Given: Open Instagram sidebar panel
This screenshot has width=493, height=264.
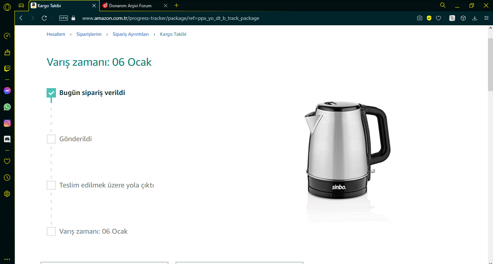Looking at the screenshot, I should coord(7,123).
